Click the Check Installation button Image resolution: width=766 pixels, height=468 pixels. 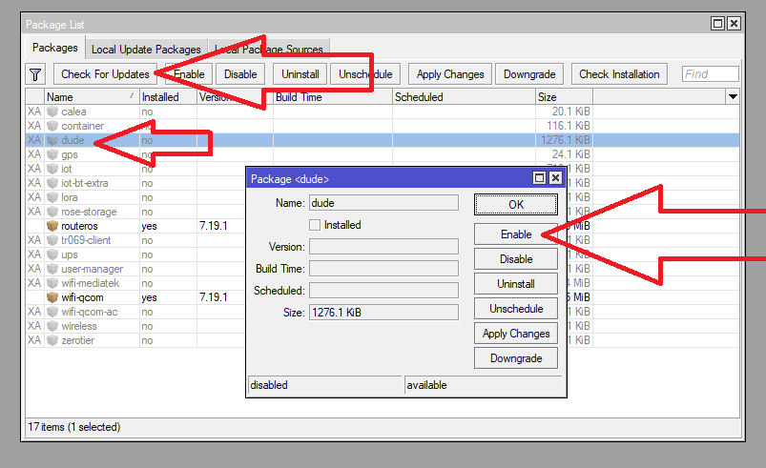[619, 74]
